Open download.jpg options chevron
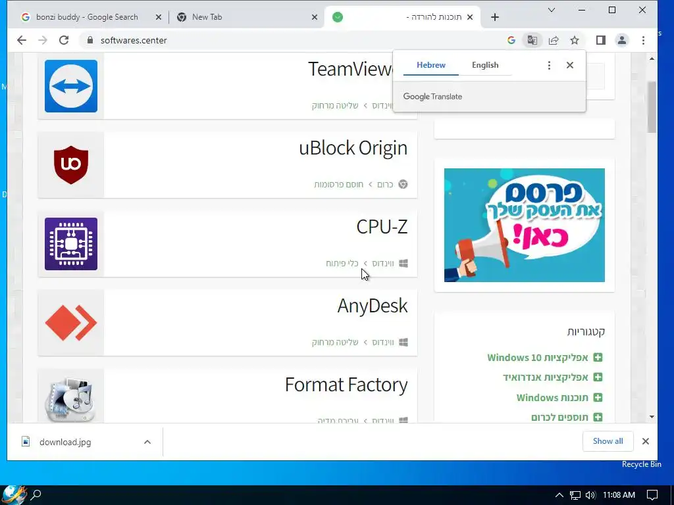The height and width of the screenshot is (505, 674). coord(147,442)
